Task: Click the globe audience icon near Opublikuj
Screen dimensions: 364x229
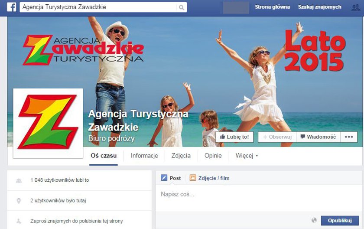Action: (x=314, y=220)
